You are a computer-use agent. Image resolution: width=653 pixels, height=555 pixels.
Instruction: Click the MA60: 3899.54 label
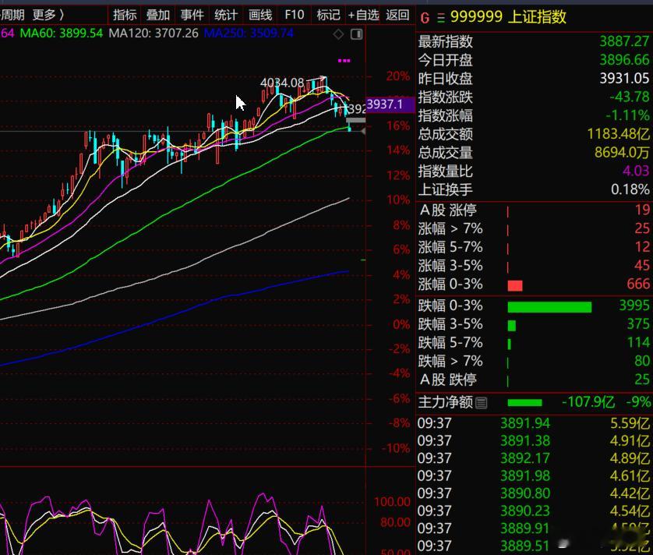(x=62, y=34)
